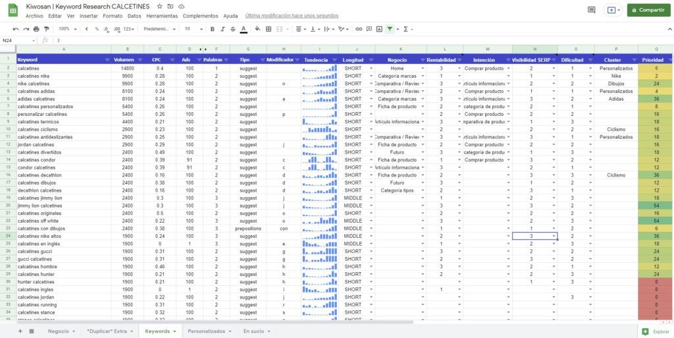Open vertical align dropdown
The width and height of the screenshot is (674, 338).
click(315, 29)
